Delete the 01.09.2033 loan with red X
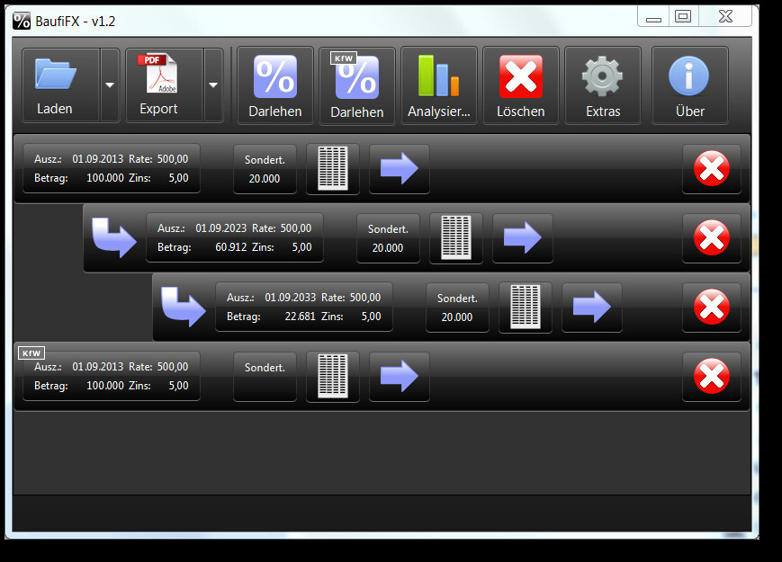 pos(712,308)
